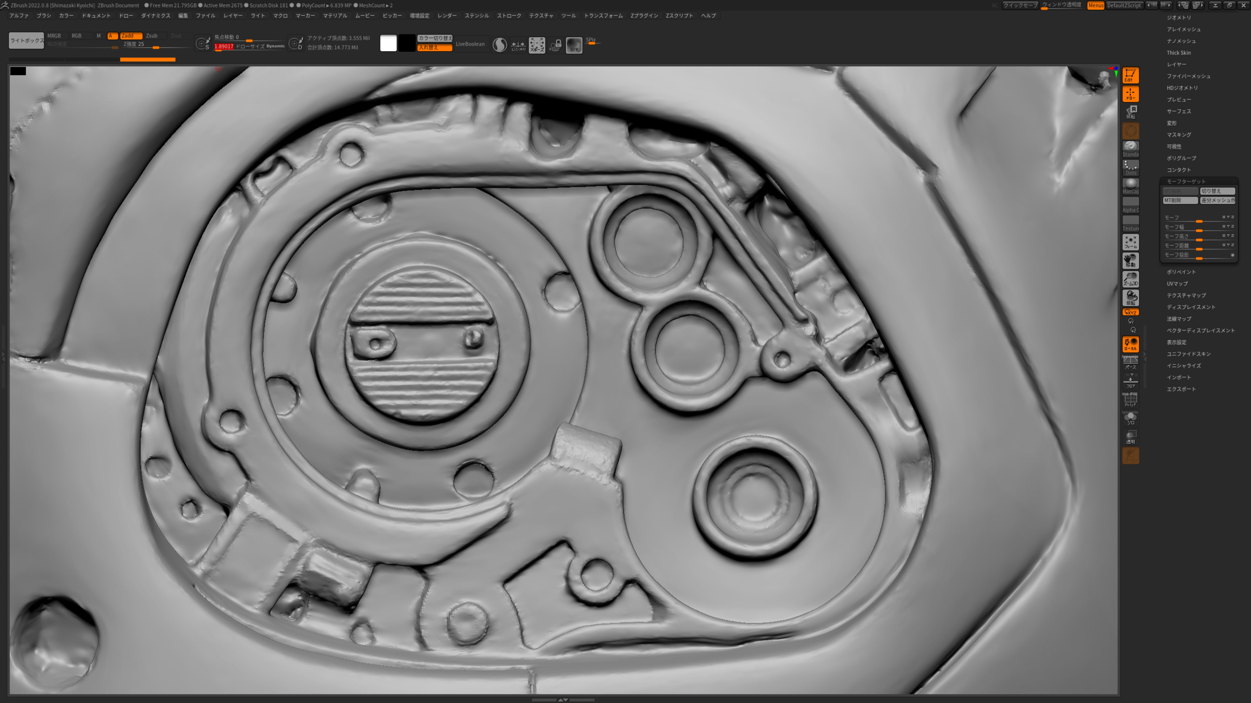
Task: Open the LightBox (ライトボックス) button
Action: pos(26,40)
